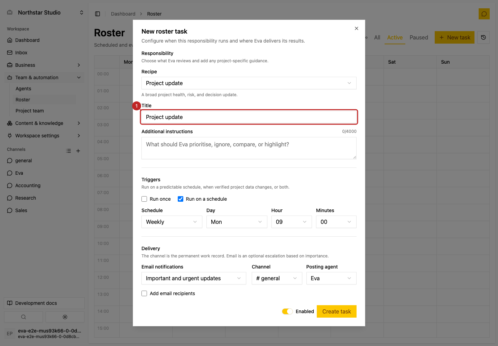Open the Channel dropdown showing general

(277, 278)
